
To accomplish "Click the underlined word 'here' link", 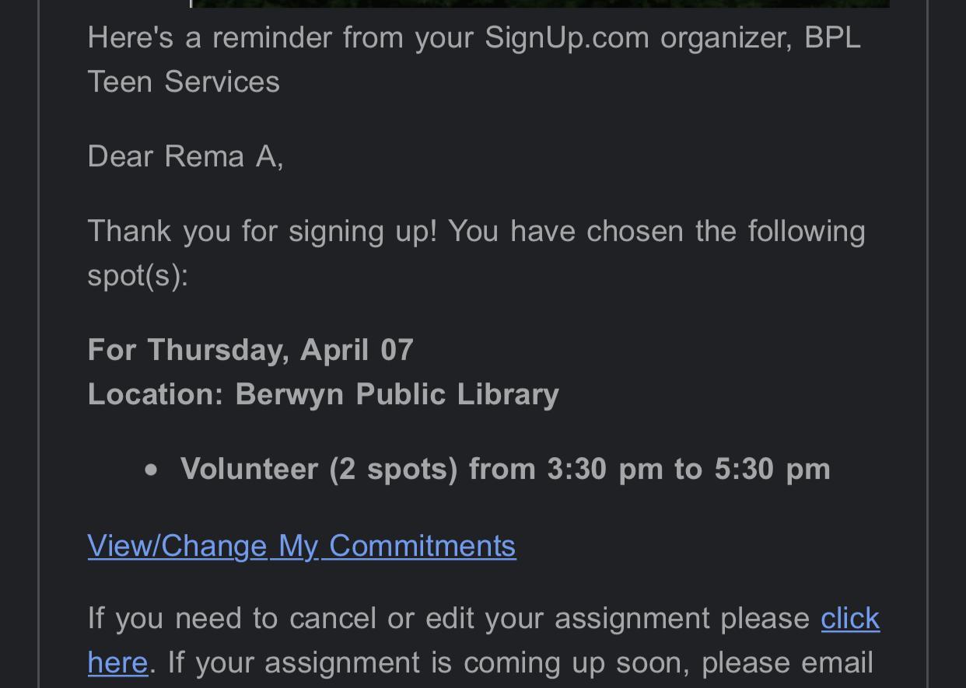I will pos(117,662).
